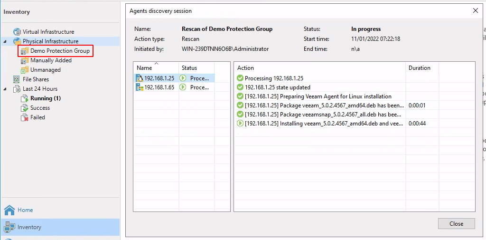
Task: Click the File Shares icon
Action: (17, 79)
